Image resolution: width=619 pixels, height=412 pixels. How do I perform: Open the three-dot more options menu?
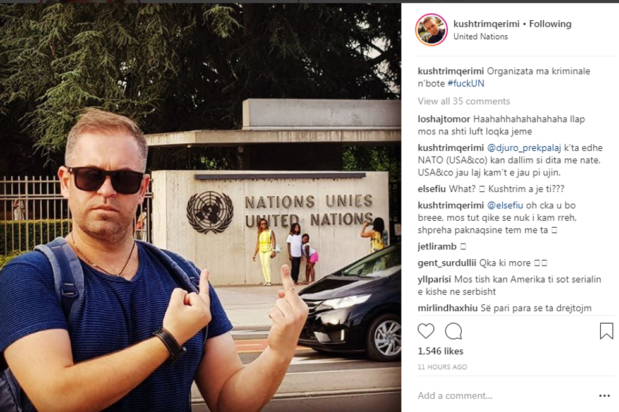[604, 396]
